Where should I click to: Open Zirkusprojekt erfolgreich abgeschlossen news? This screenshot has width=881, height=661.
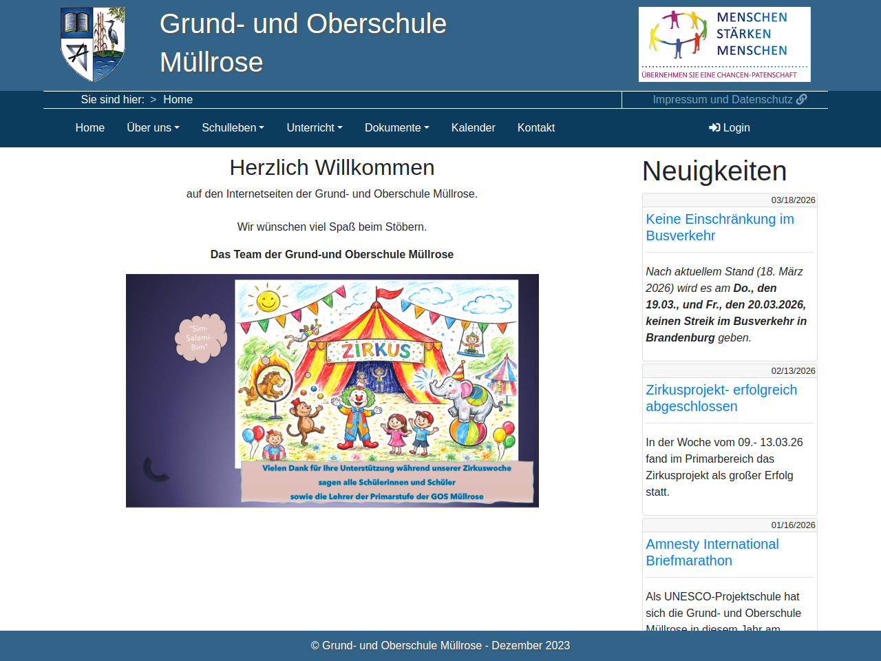point(721,398)
